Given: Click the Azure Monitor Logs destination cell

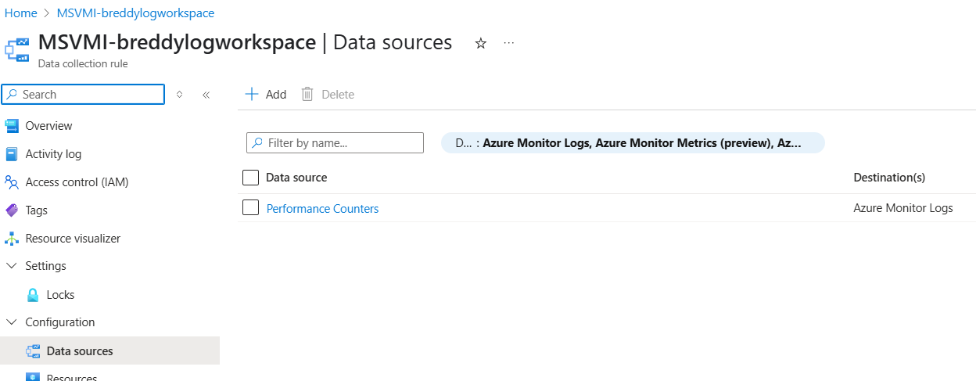Looking at the screenshot, I should pos(903,208).
